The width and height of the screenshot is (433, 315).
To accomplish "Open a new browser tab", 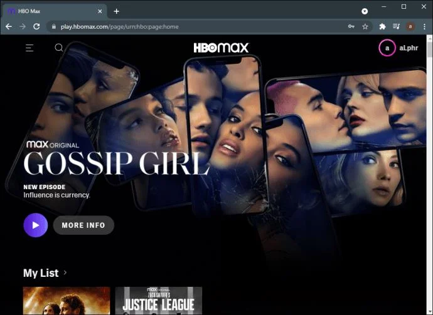I will coord(117,11).
